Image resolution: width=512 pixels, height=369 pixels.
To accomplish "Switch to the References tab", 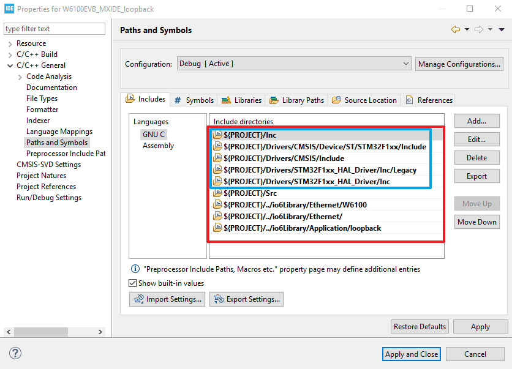I will pos(429,100).
